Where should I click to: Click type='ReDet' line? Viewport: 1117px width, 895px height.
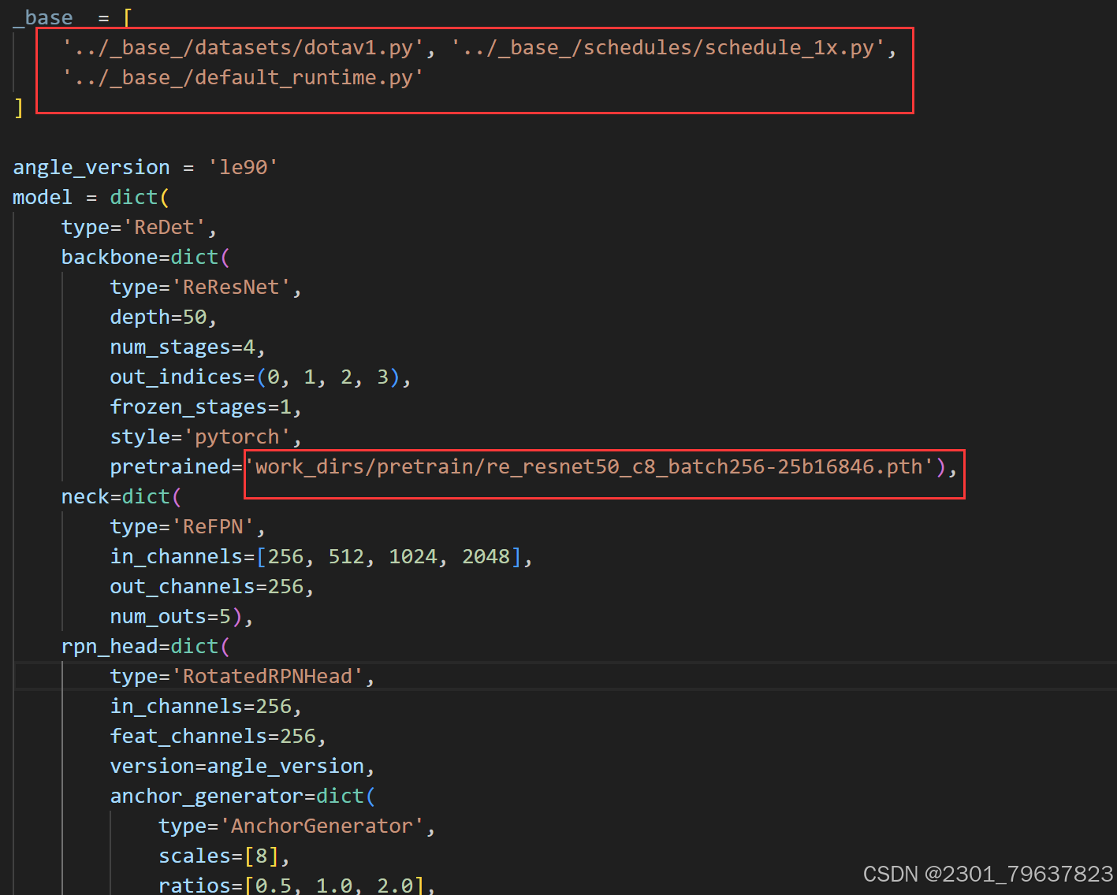tap(140, 227)
